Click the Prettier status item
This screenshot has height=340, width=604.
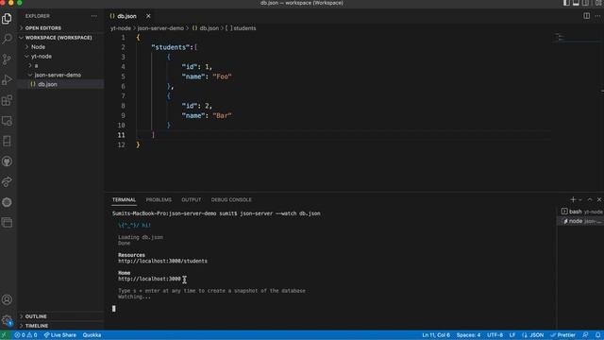click(x=562, y=335)
